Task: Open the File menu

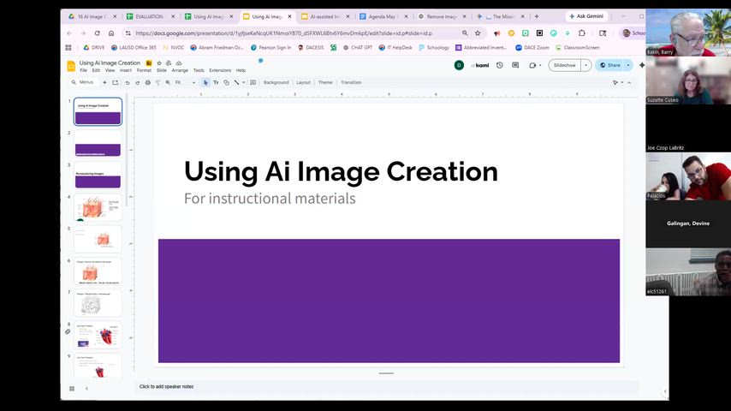Action: pyautogui.click(x=83, y=70)
